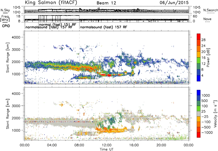Click the 'N.Sky' legend label

[x=5, y=10]
